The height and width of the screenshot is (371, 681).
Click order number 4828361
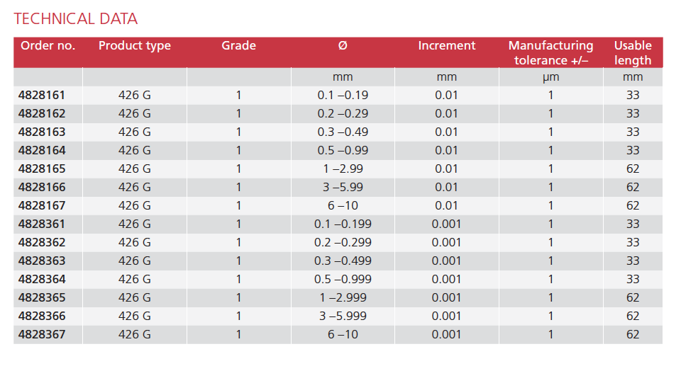(x=43, y=224)
